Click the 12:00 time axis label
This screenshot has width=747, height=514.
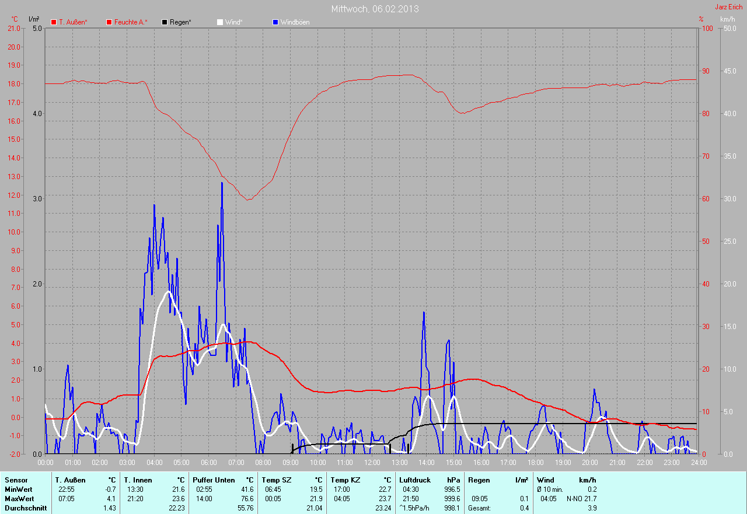coord(372,463)
